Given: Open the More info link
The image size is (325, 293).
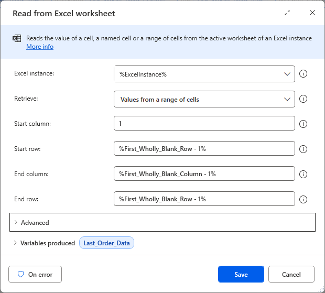Looking at the screenshot, I should pyautogui.click(x=40, y=47).
